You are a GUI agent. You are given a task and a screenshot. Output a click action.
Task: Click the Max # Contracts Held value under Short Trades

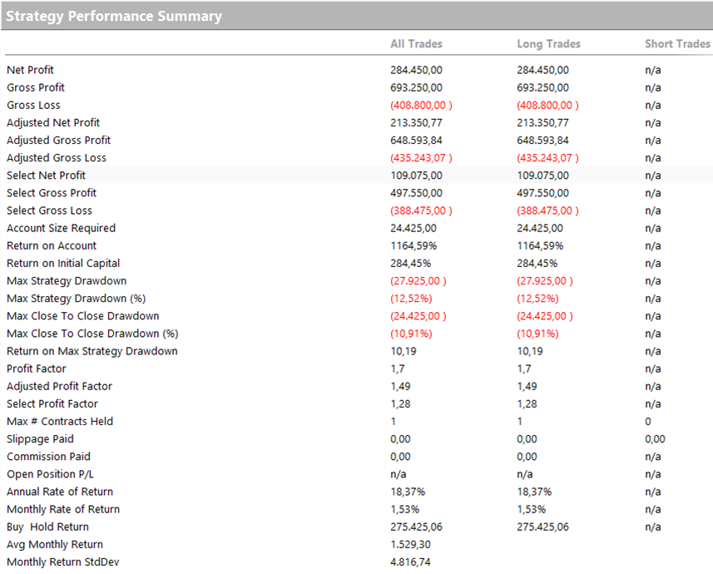pyautogui.click(x=647, y=422)
